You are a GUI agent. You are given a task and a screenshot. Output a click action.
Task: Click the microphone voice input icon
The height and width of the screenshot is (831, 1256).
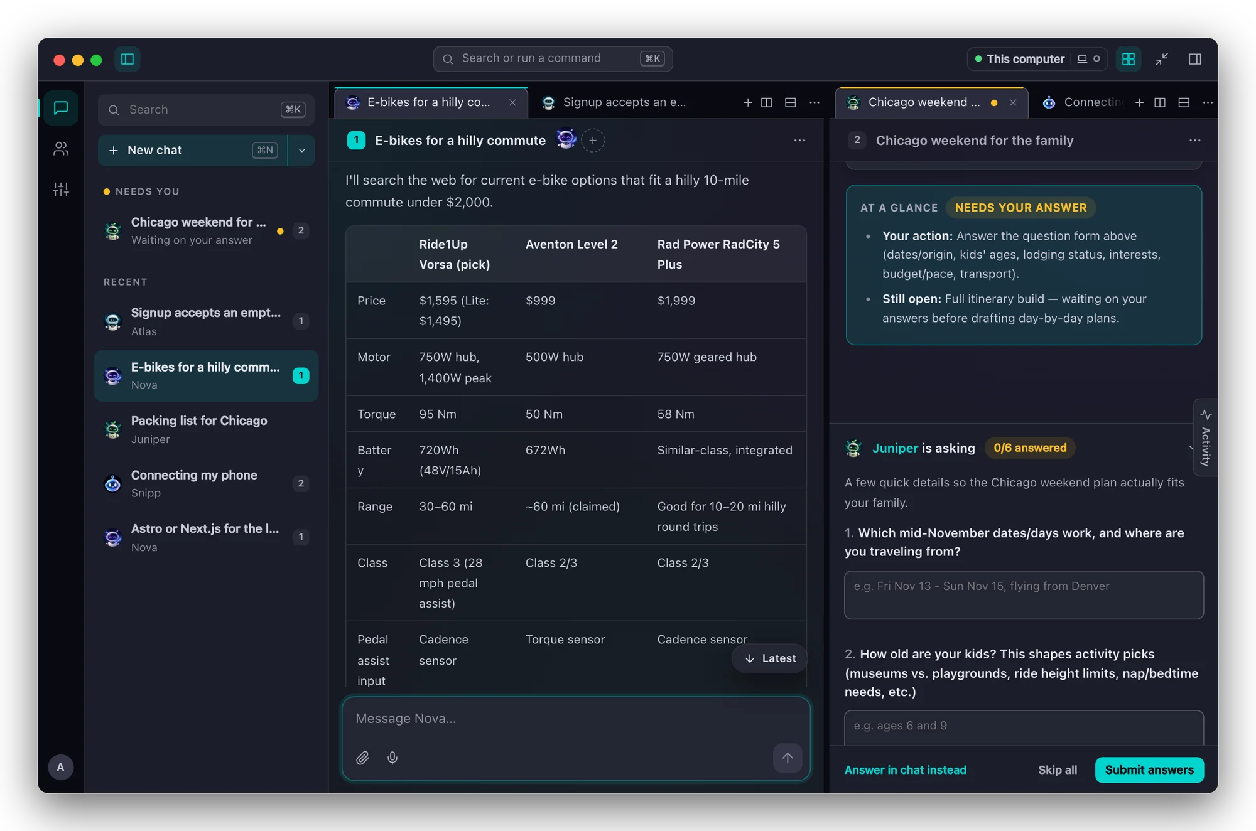tap(392, 758)
